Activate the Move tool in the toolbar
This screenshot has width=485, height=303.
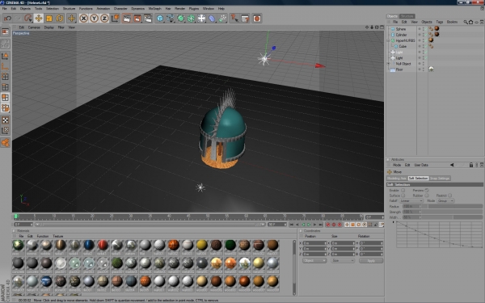[39, 19]
